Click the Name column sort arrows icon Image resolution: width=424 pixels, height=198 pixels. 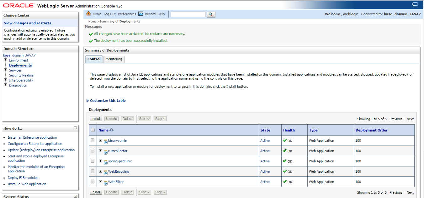[111, 130]
